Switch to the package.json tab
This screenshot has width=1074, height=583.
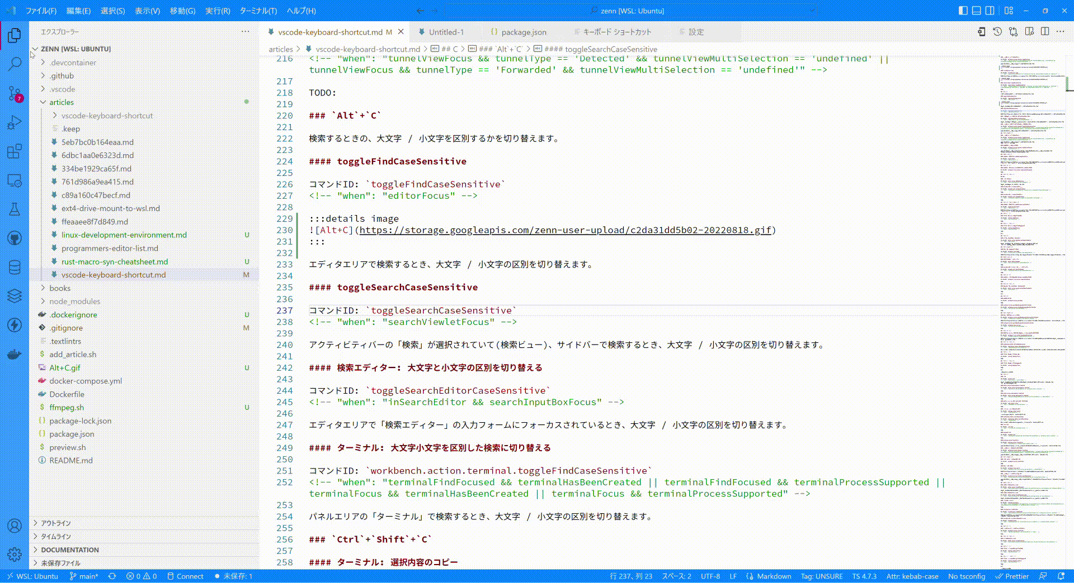click(x=524, y=32)
